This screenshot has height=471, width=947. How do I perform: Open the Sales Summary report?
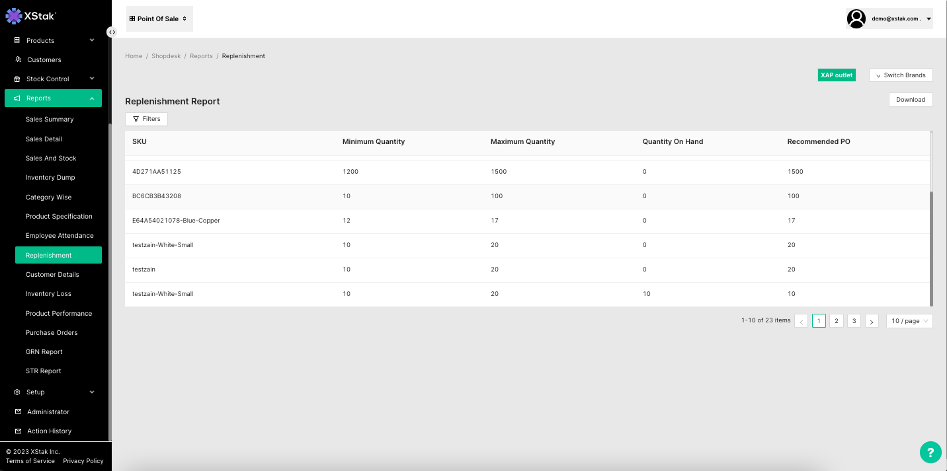point(50,120)
